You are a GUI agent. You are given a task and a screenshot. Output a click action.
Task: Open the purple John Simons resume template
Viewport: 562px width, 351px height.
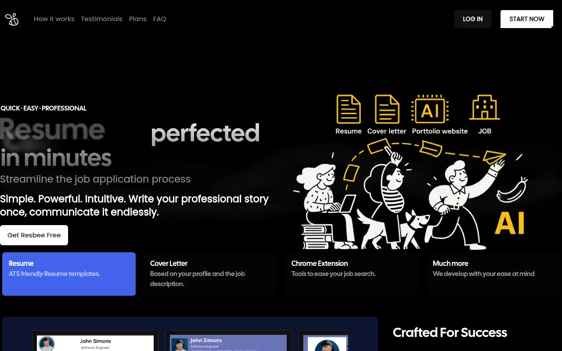(x=228, y=341)
